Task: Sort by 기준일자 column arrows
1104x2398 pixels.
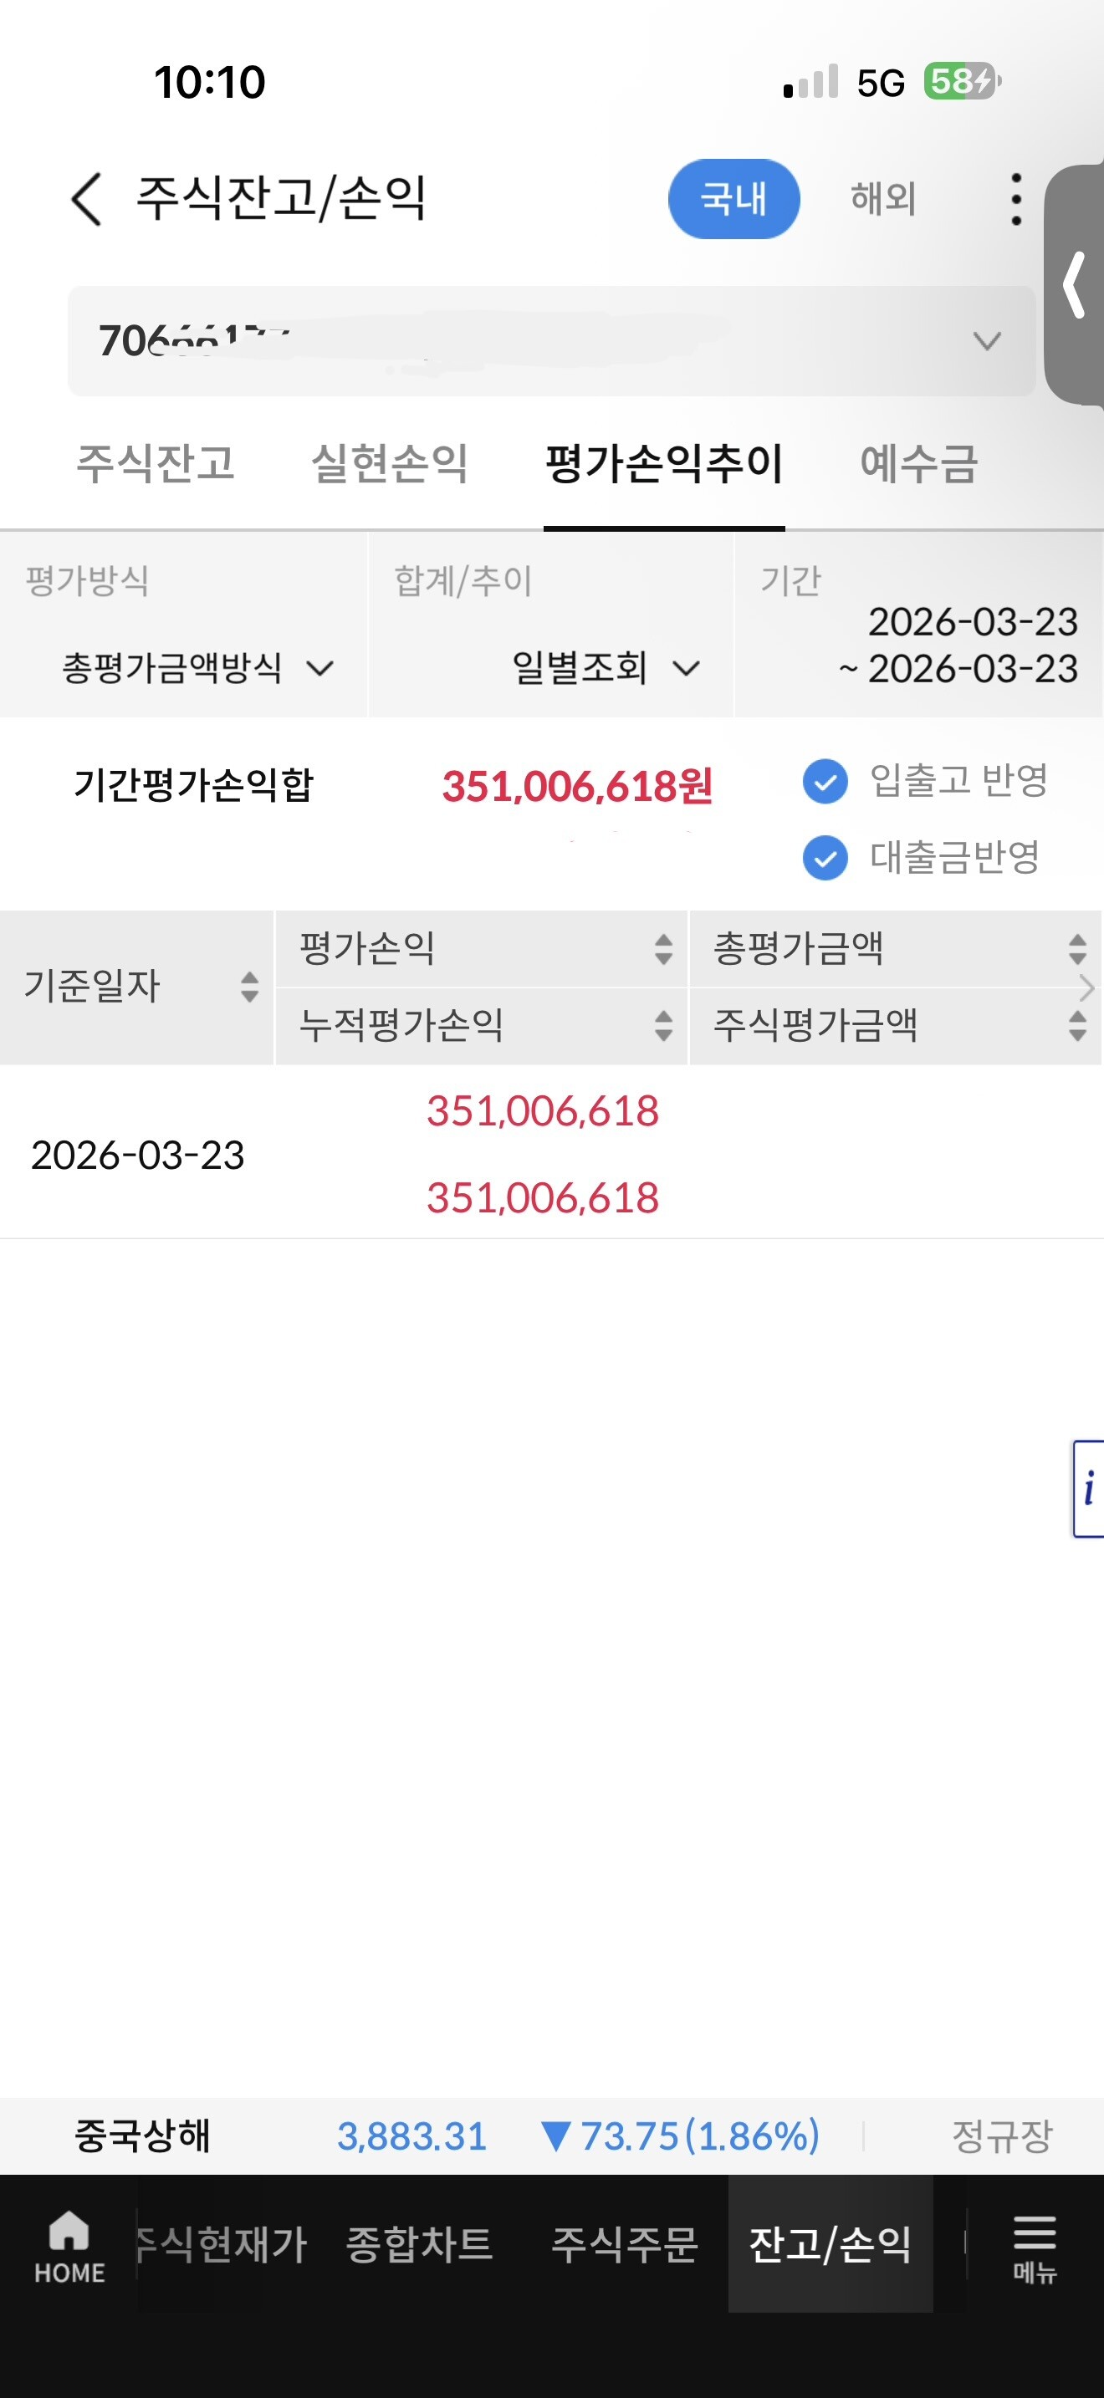Action: pyautogui.click(x=249, y=987)
